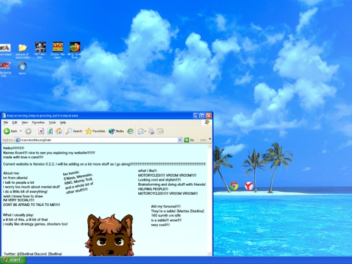Open the Edit menu
The width and height of the screenshot is (352, 264).
[x=15, y=123]
